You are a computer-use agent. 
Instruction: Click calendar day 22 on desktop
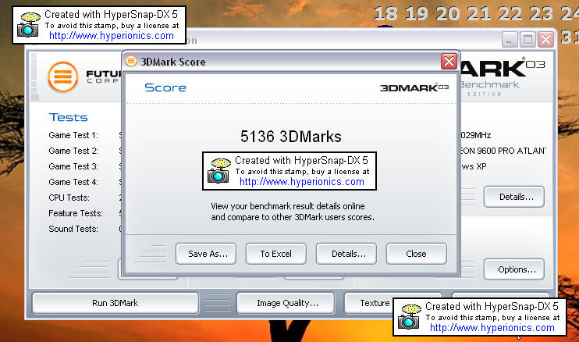[x=510, y=14]
